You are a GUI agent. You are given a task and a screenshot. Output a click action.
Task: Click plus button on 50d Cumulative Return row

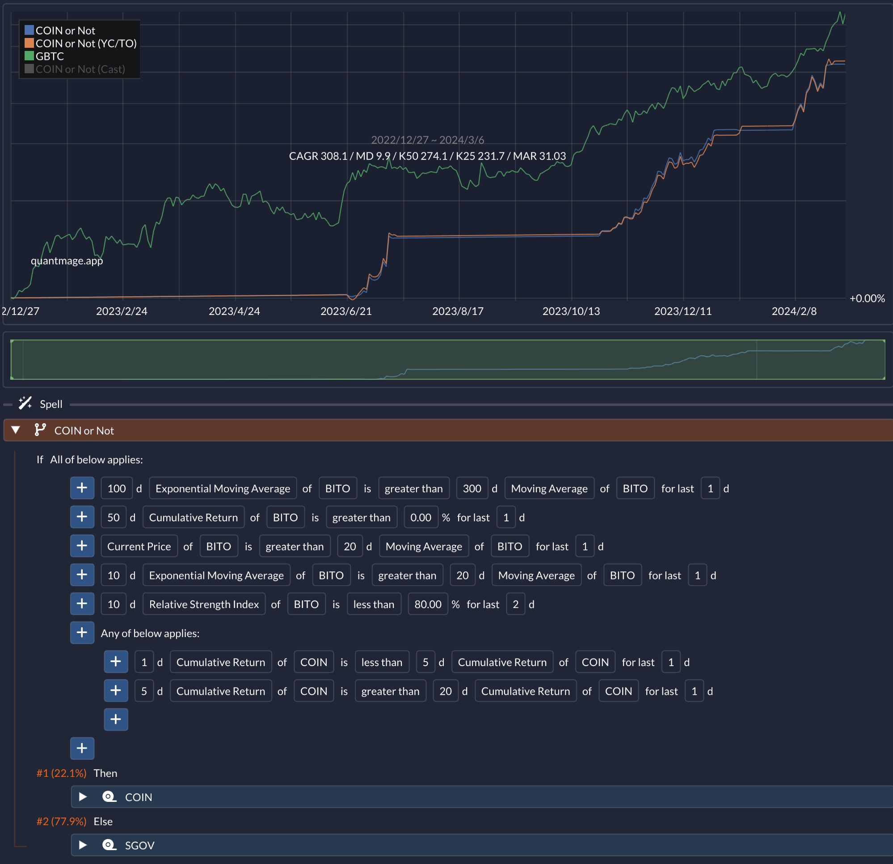(82, 517)
